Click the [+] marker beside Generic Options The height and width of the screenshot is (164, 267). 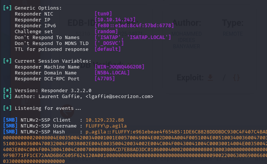[x=7, y=7]
